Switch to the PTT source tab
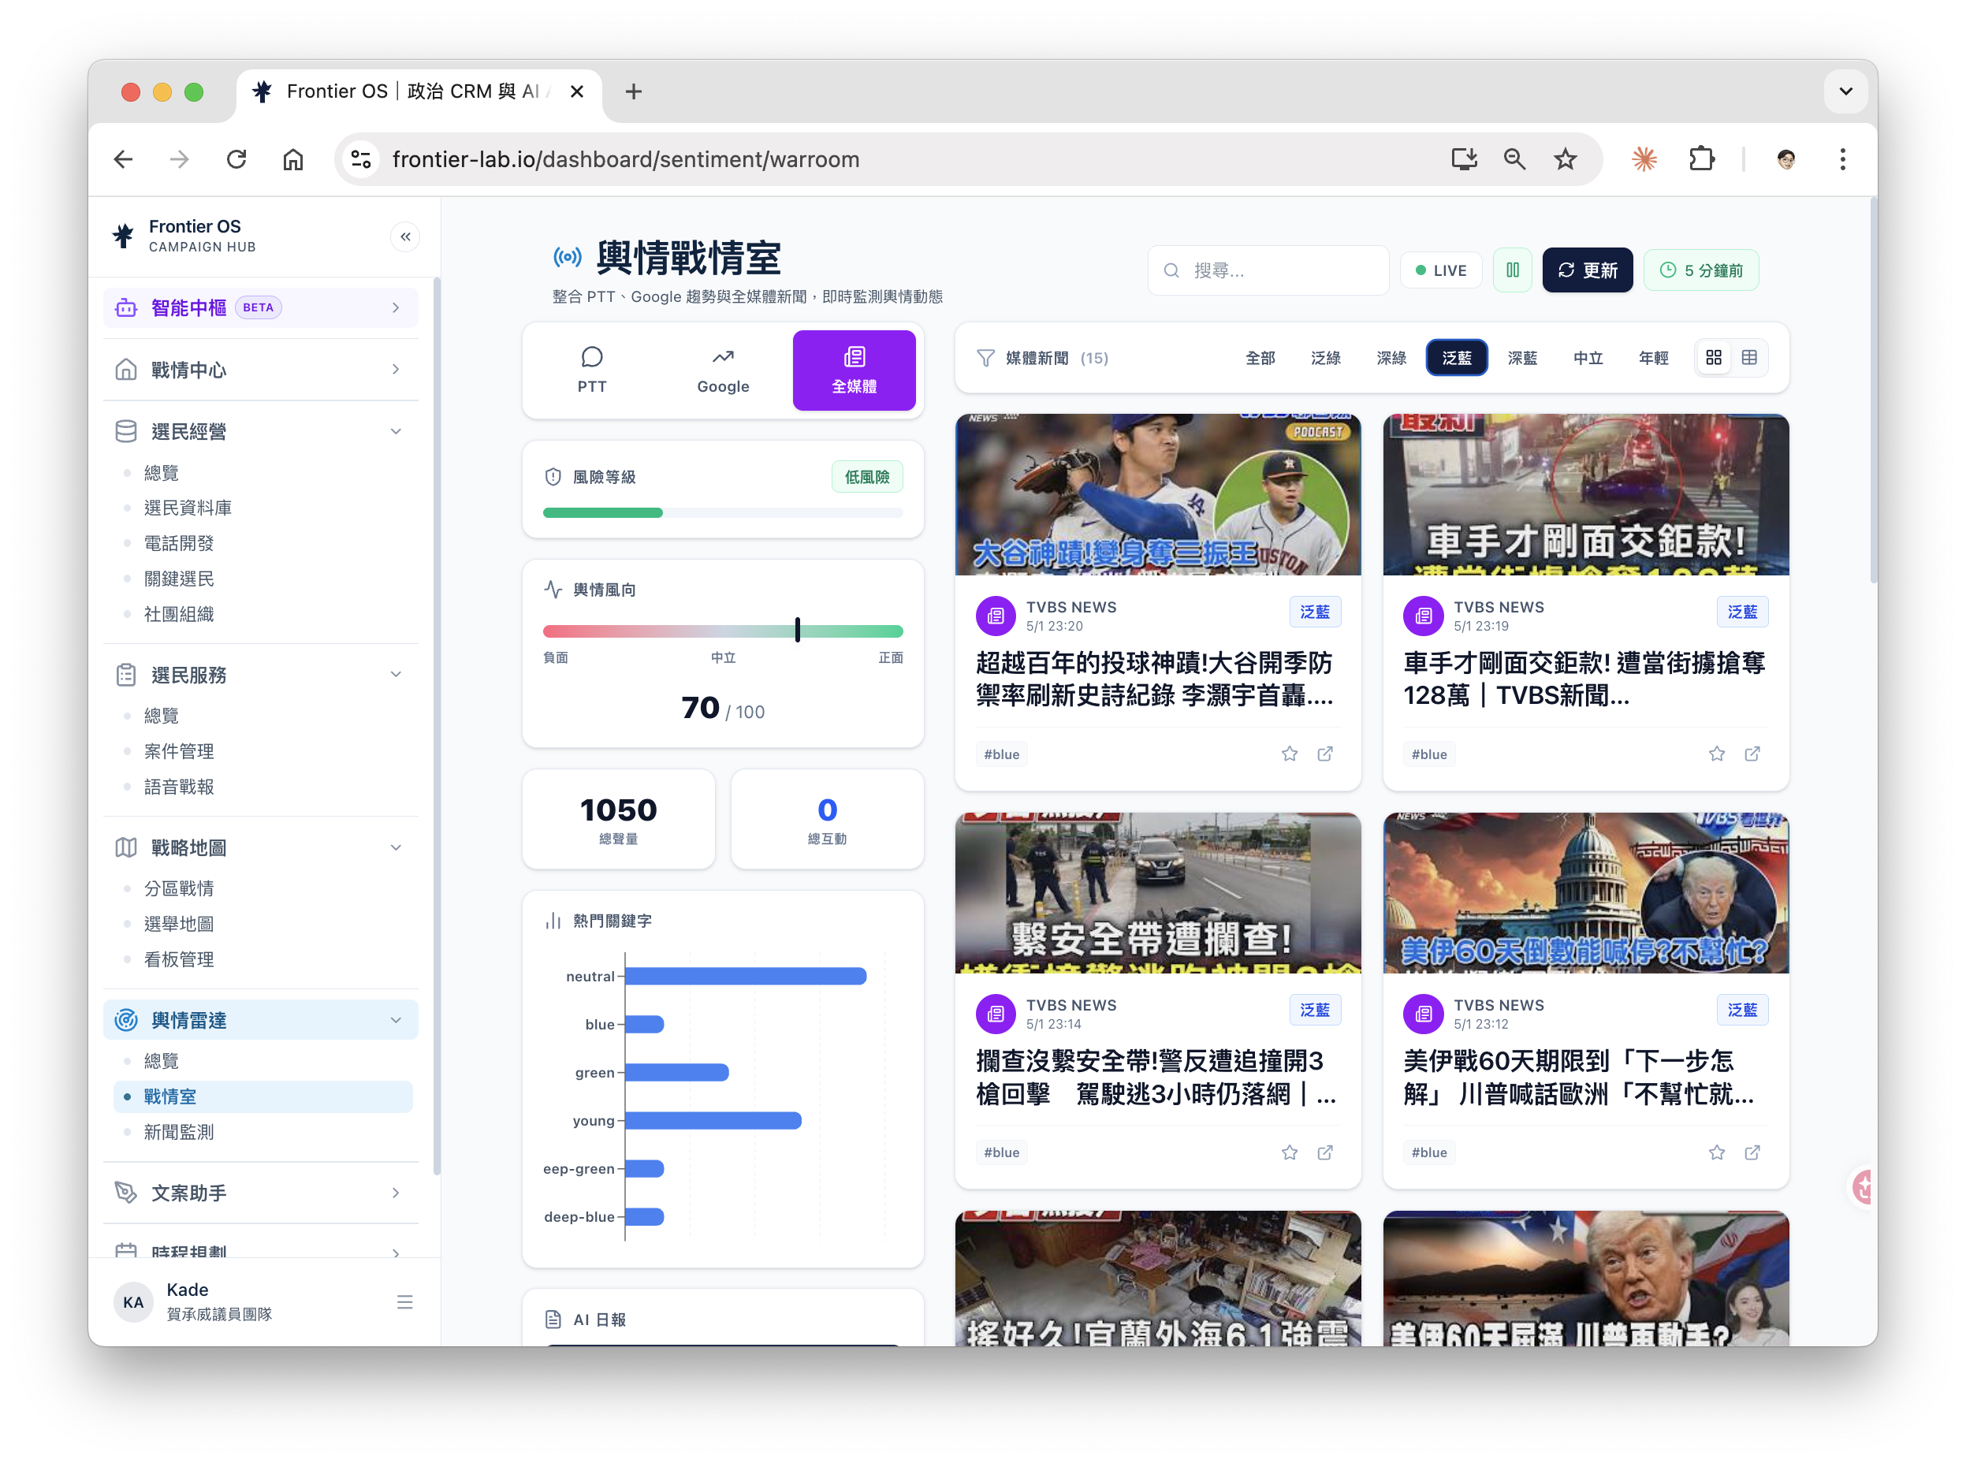The width and height of the screenshot is (1966, 1463). click(591, 370)
